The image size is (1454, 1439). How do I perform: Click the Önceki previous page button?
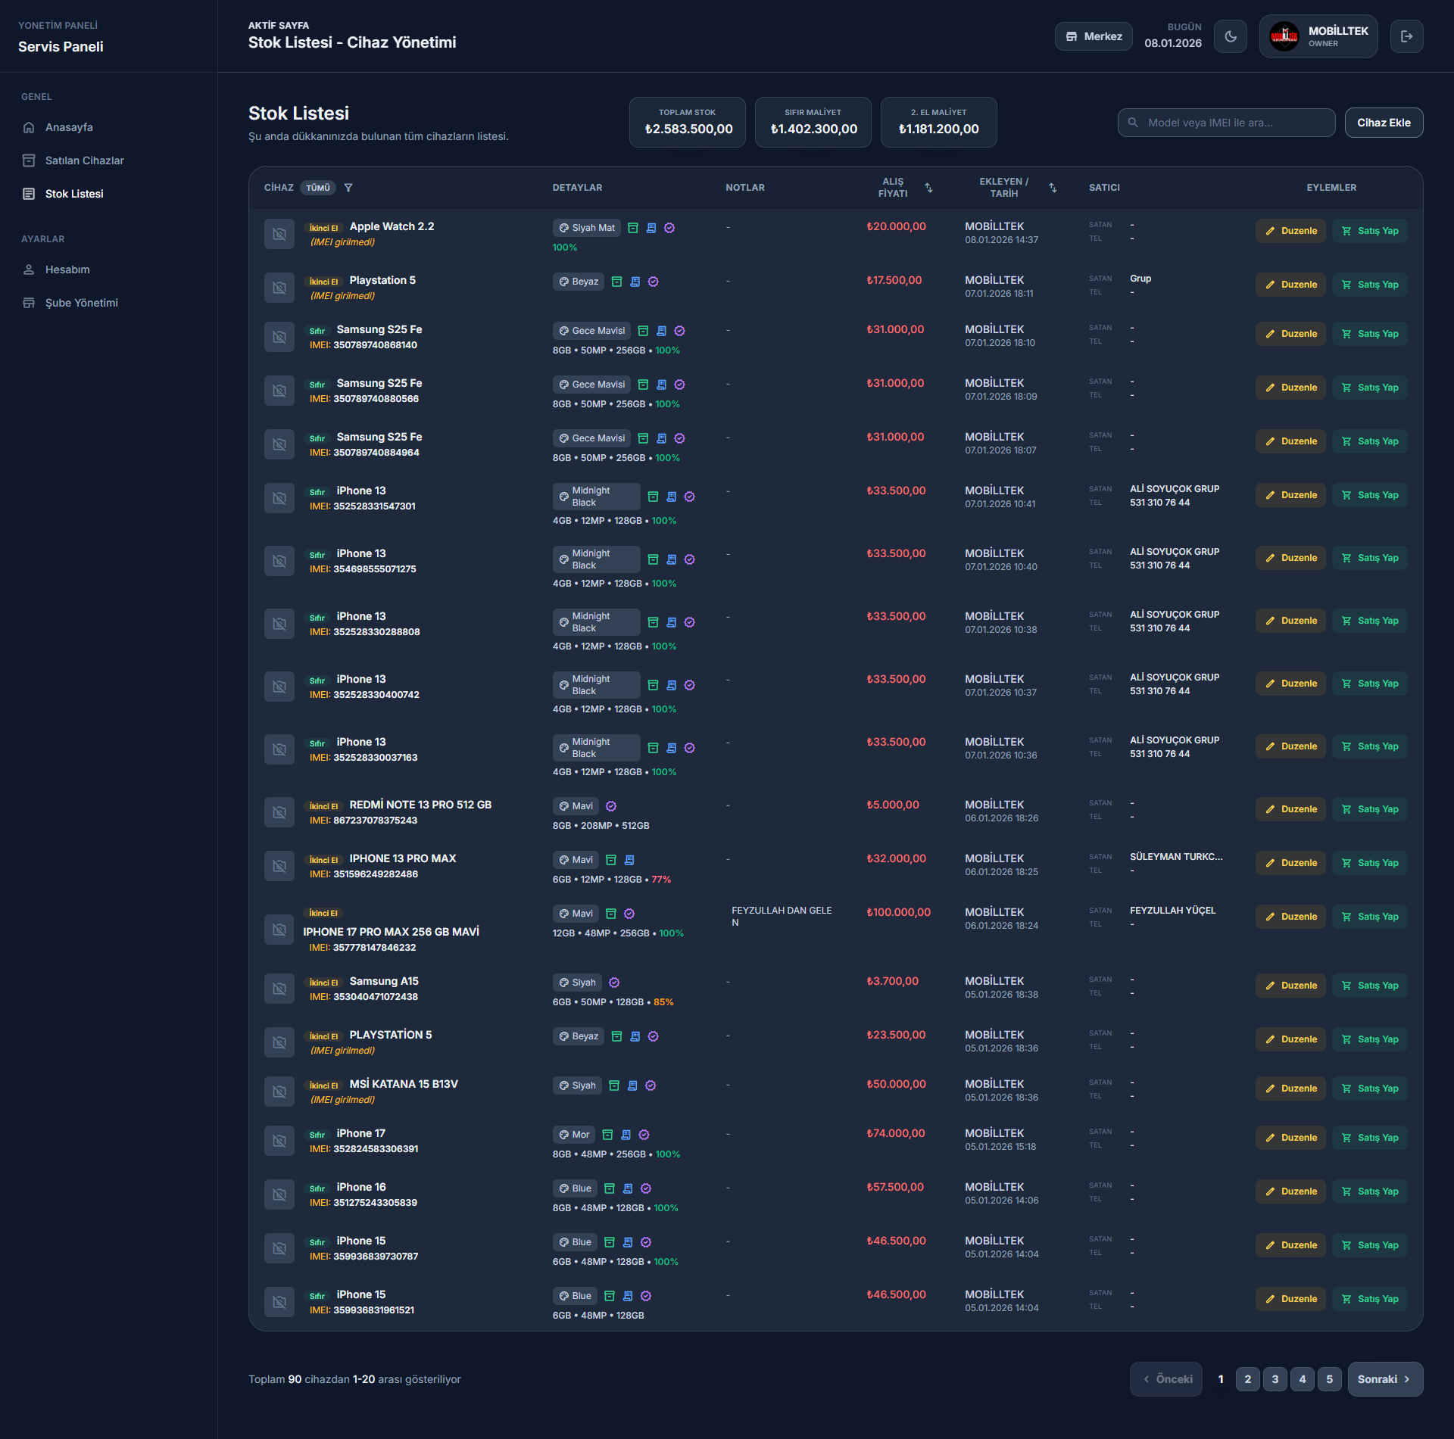[x=1166, y=1379]
